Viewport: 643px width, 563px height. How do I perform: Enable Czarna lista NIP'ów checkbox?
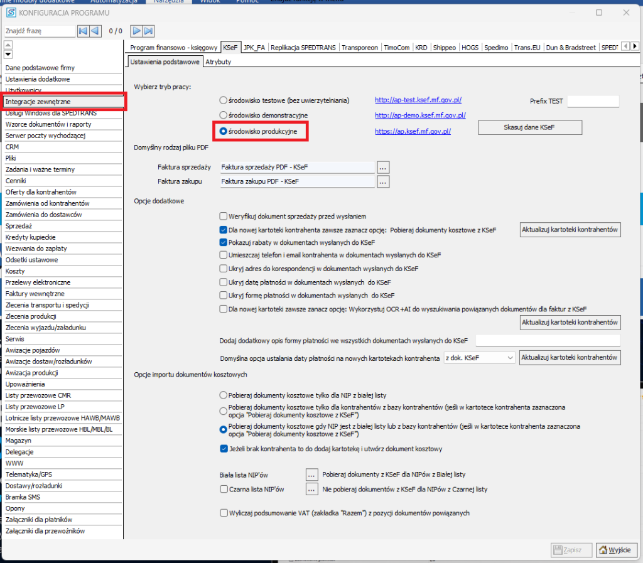(224, 489)
